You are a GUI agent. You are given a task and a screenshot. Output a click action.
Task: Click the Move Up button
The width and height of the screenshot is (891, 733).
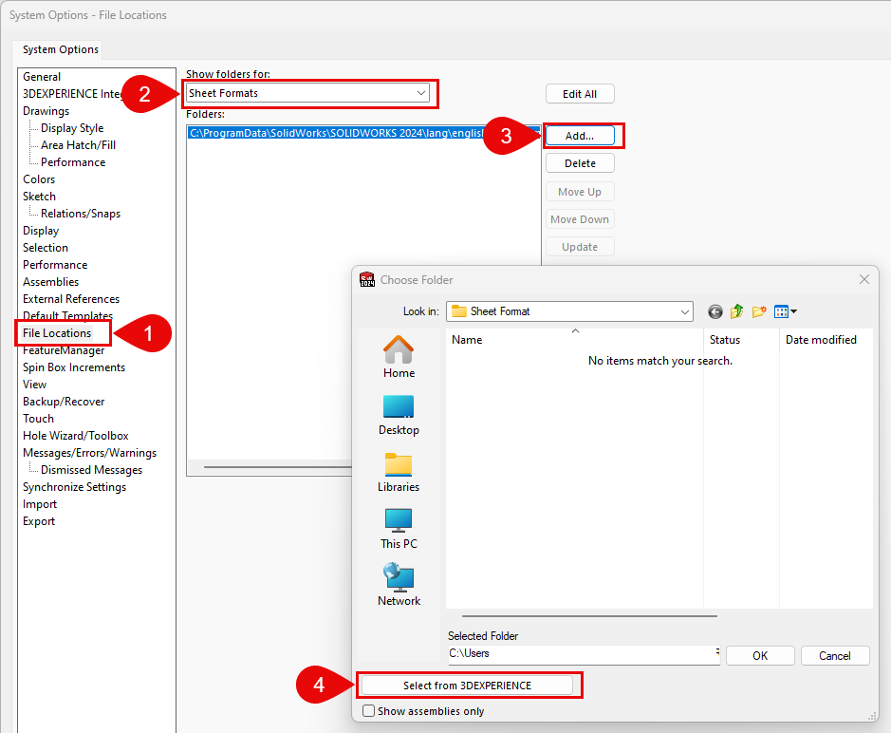[x=580, y=192]
